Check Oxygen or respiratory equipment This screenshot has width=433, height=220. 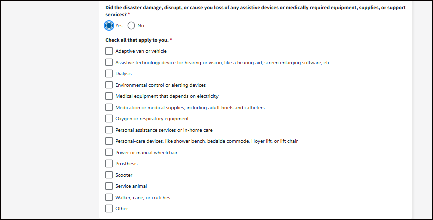tap(109, 118)
